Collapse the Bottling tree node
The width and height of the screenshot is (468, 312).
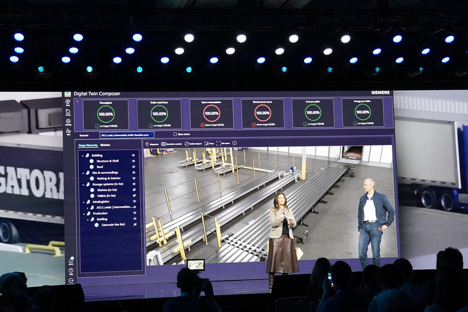[88, 220]
